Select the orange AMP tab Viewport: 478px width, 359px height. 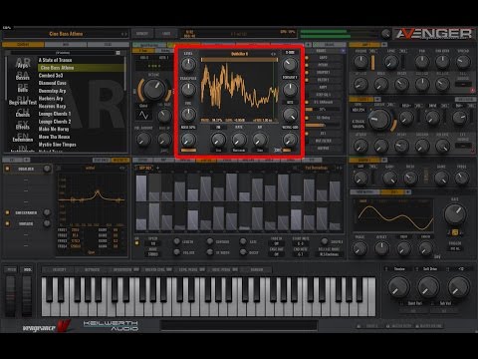coord(364,44)
